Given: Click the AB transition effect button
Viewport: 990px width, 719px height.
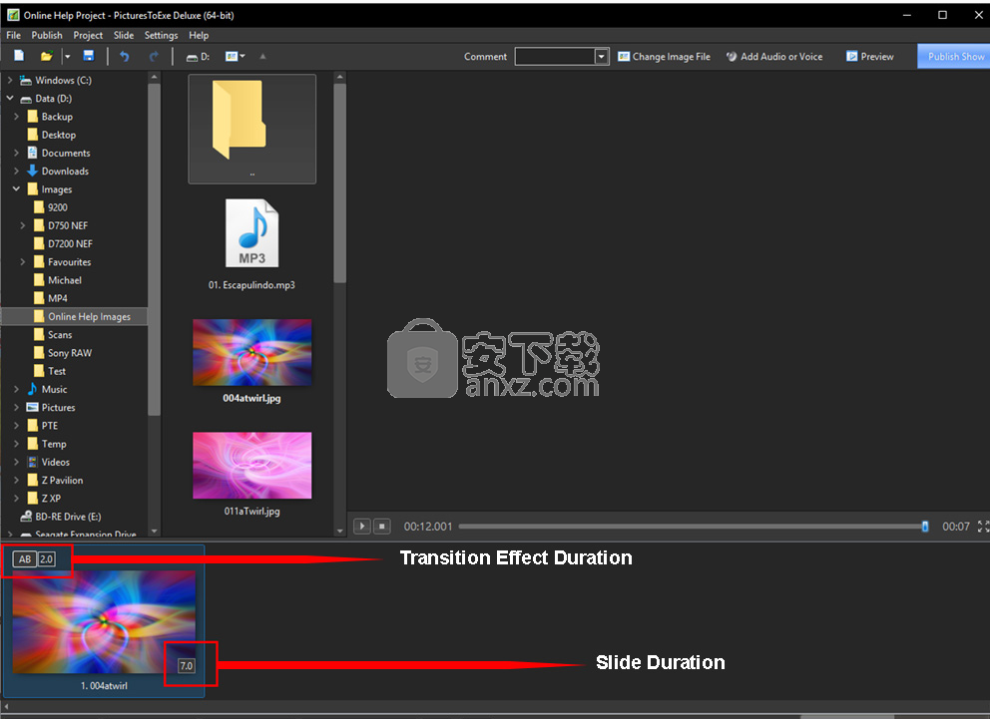Looking at the screenshot, I should (x=25, y=558).
